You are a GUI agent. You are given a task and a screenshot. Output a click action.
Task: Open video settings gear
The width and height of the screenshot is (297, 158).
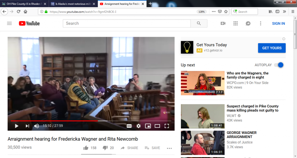139,126
